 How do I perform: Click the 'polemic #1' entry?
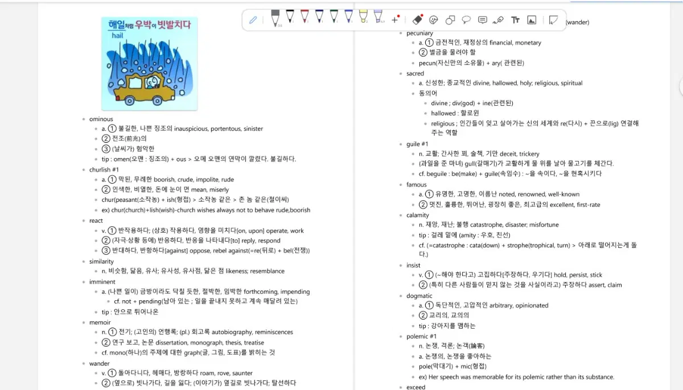[x=422, y=337]
